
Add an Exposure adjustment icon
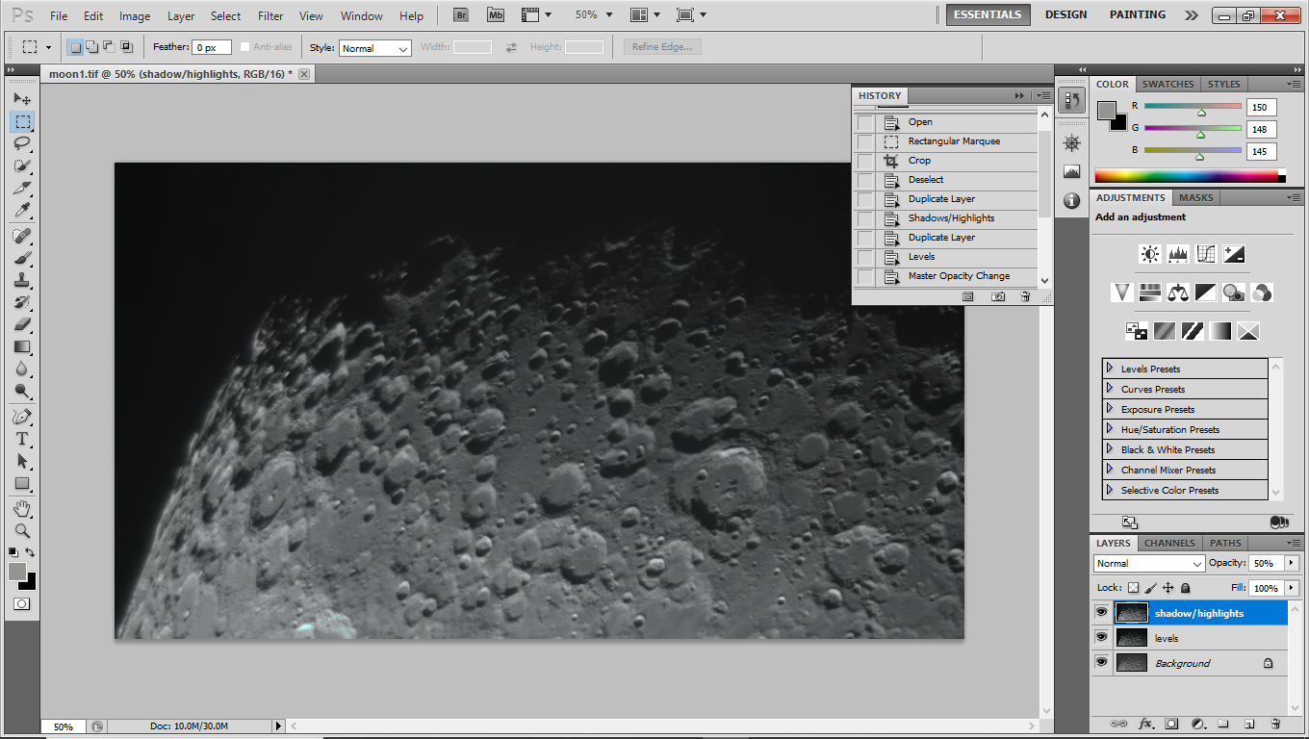click(1234, 254)
